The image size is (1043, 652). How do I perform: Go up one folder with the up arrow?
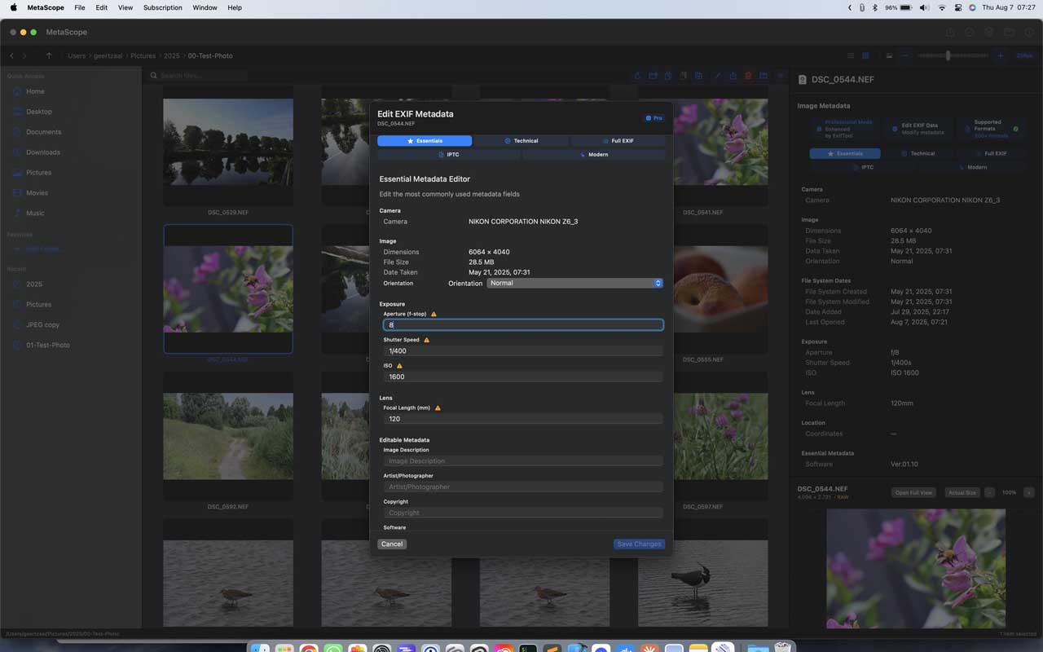click(49, 55)
